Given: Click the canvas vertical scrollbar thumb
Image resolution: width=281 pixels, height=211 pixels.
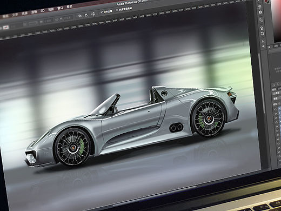Looking at the screenshot, I should 262,83.
